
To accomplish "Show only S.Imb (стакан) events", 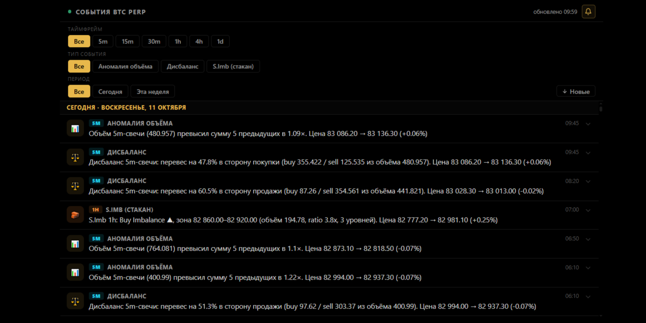I will 233,66.
